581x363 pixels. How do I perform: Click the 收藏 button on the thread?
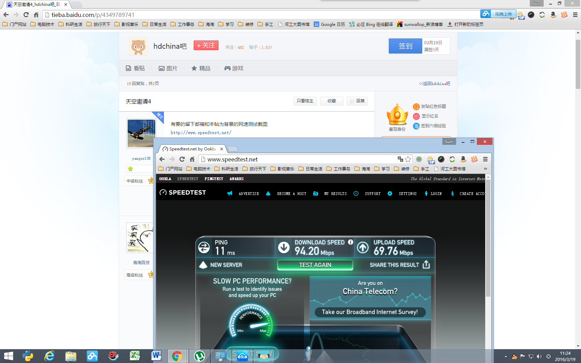point(332,101)
